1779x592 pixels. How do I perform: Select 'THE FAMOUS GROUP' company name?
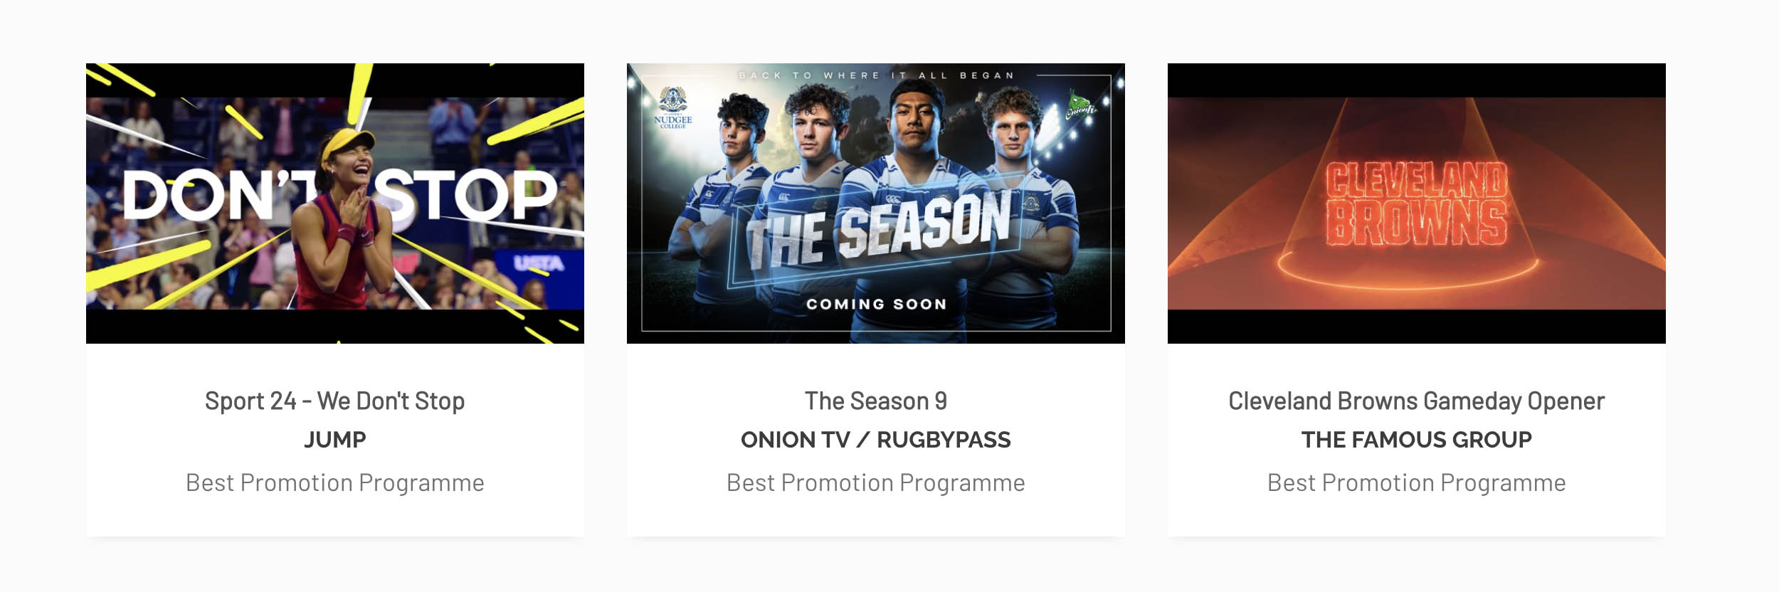tap(1416, 440)
